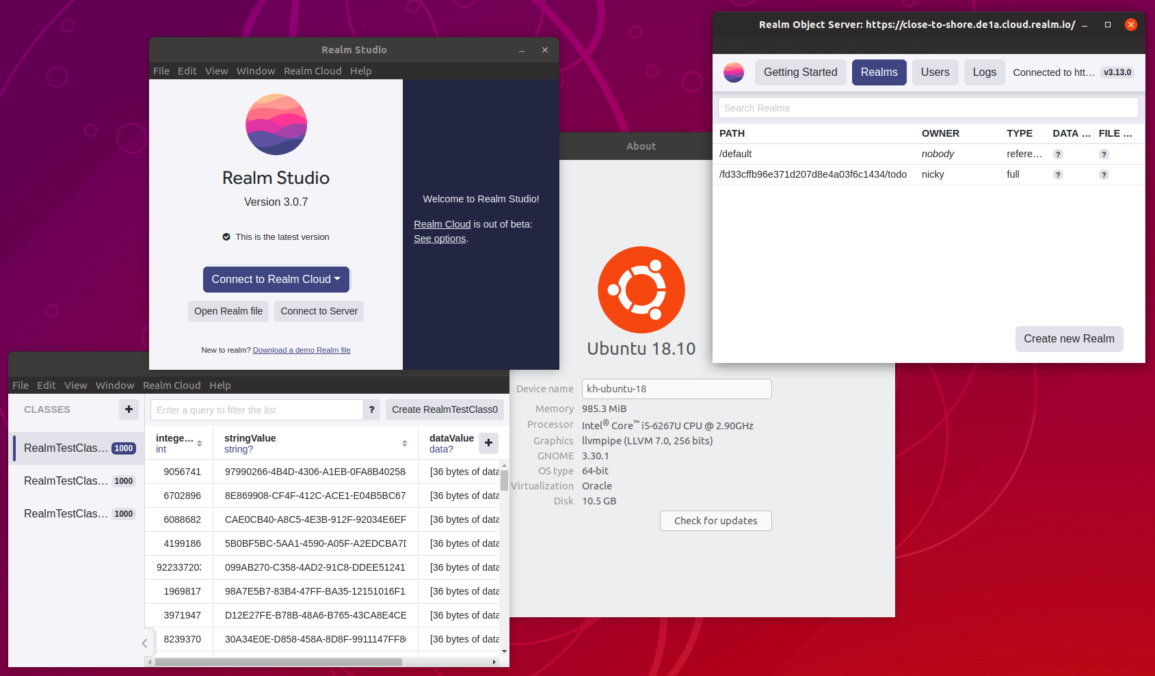Click the stringValue cell starting CAE0CB40
Screen dimensions: 1155x676
[x=316, y=519]
